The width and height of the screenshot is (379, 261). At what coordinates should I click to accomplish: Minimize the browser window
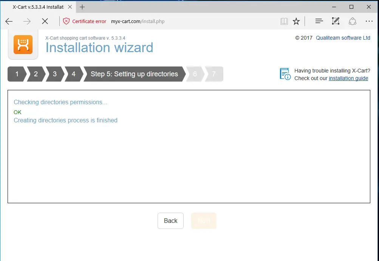[x=334, y=7]
